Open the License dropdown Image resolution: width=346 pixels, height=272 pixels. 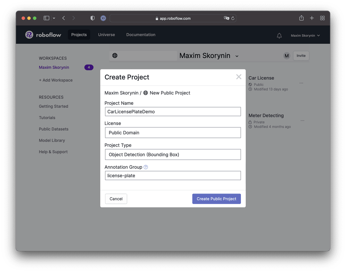tap(173, 133)
